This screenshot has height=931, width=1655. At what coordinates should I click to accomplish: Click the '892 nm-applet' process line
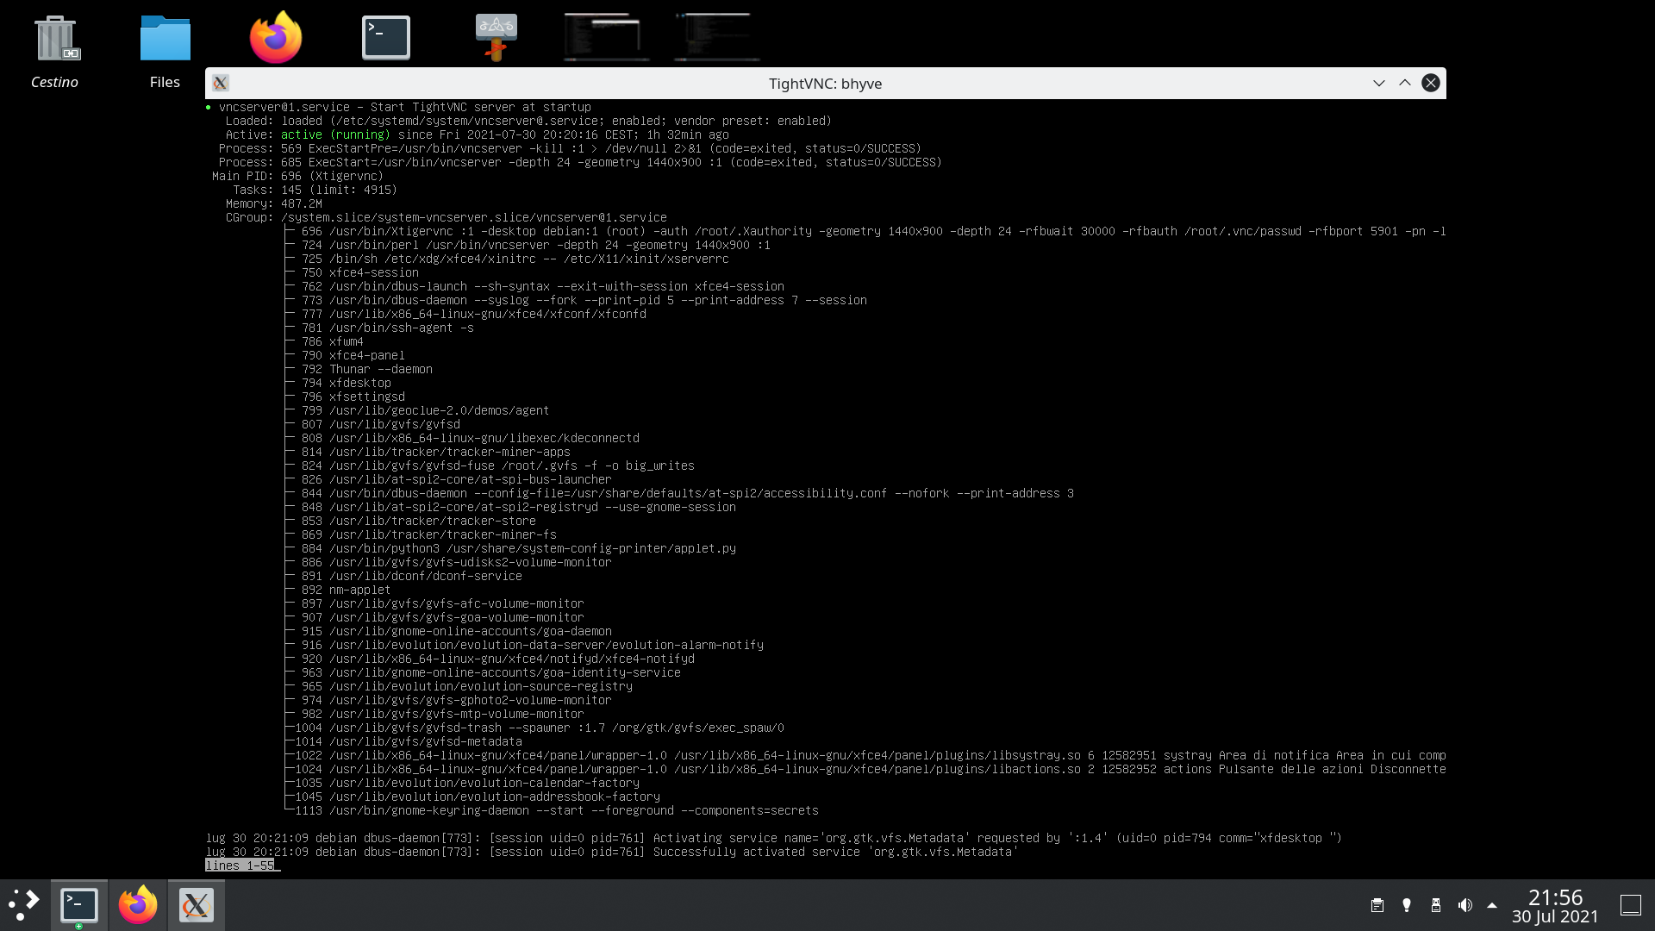pos(347,590)
